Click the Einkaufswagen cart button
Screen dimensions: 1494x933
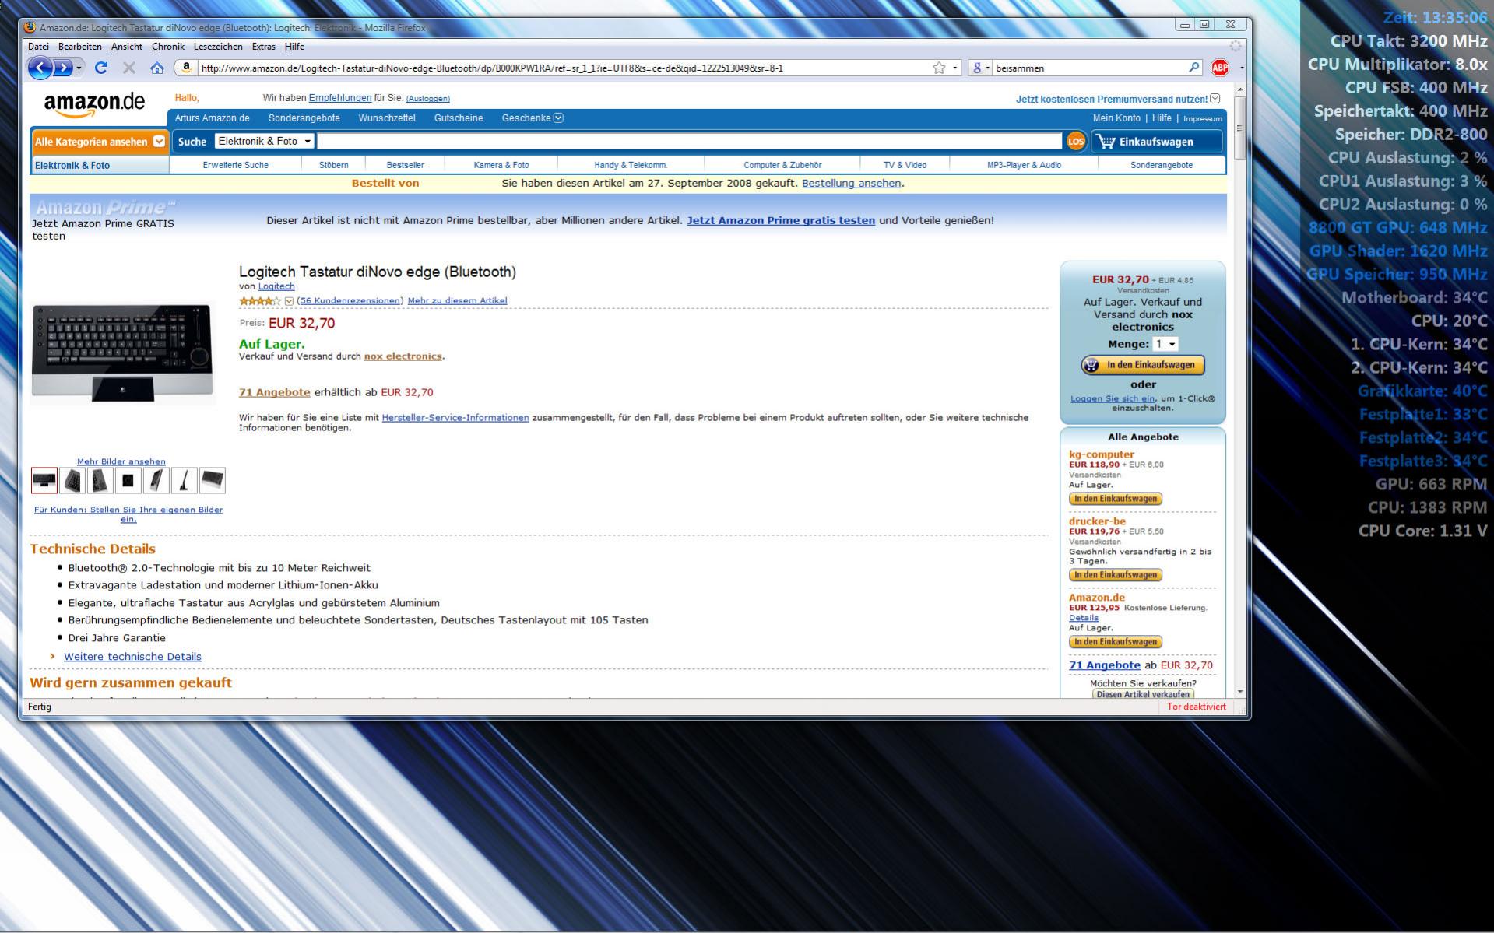(1157, 142)
